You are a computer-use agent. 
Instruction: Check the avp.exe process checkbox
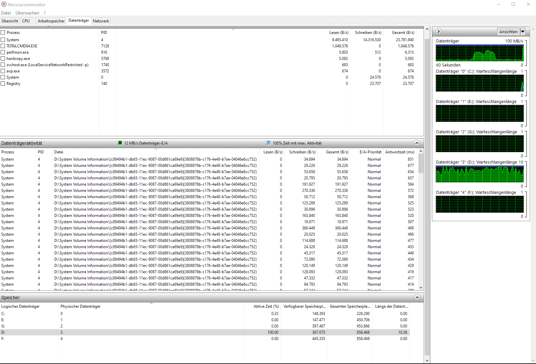(x=3, y=71)
